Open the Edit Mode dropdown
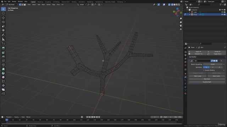 pos(12,5)
